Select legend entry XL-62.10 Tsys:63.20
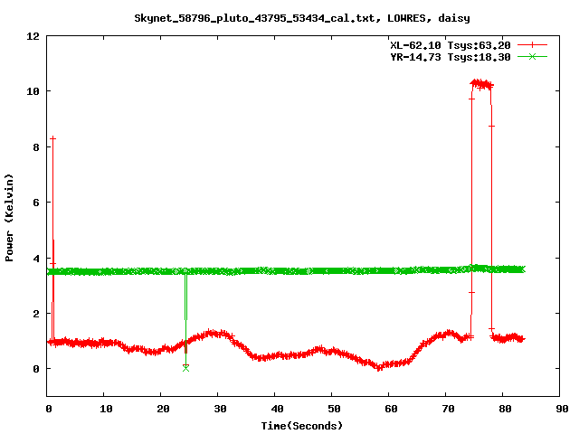The height and width of the screenshot is (434, 579). pos(451,45)
